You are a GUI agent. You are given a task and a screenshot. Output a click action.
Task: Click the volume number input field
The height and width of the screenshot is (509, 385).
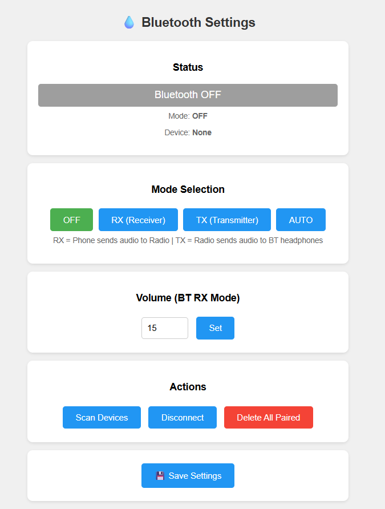(164, 328)
